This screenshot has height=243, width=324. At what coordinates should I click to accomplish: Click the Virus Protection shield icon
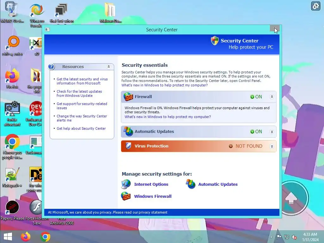pyautogui.click(x=128, y=146)
